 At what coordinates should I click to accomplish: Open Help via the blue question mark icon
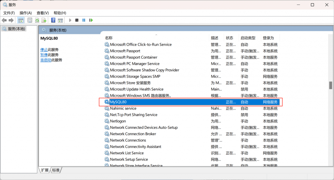(x=53, y=20)
